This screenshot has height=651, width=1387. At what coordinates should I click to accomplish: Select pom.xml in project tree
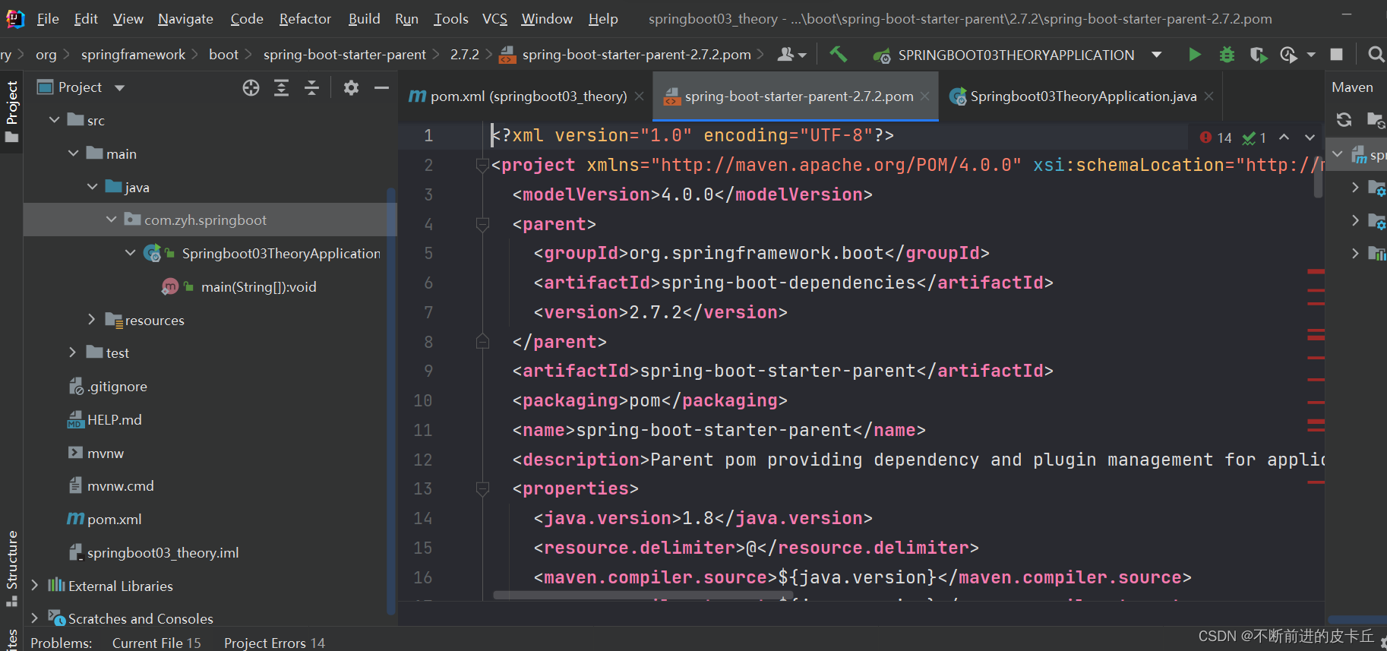click(114, 520)
